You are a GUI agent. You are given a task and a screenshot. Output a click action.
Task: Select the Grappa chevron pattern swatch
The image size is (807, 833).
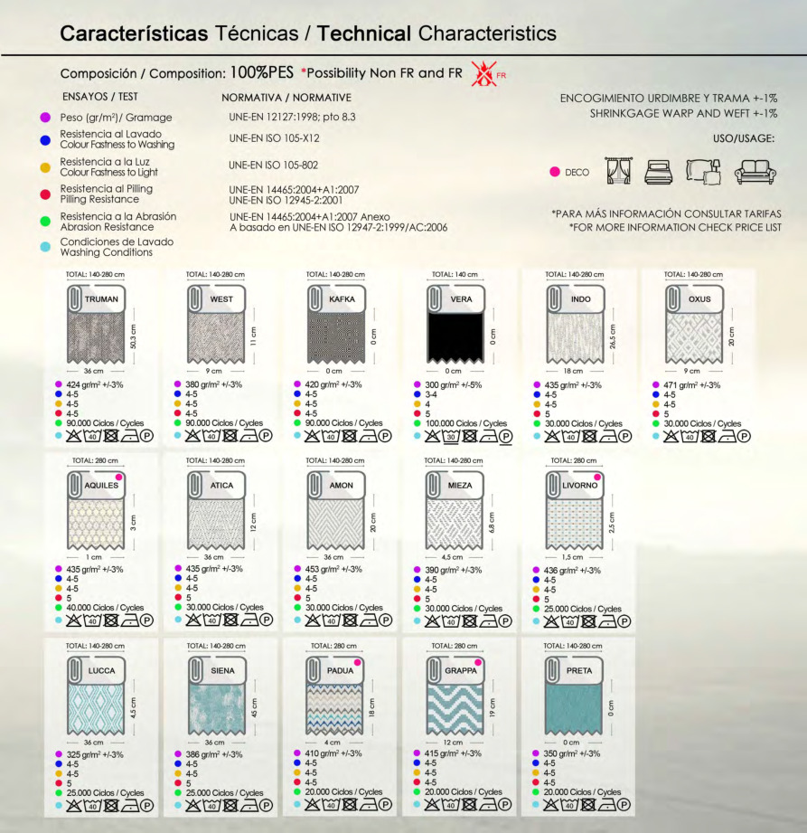[x=455, y=709]
